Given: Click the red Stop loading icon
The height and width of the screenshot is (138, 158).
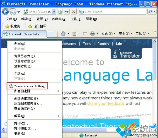Looking at the screenshot, I should [x=74, y=12].
